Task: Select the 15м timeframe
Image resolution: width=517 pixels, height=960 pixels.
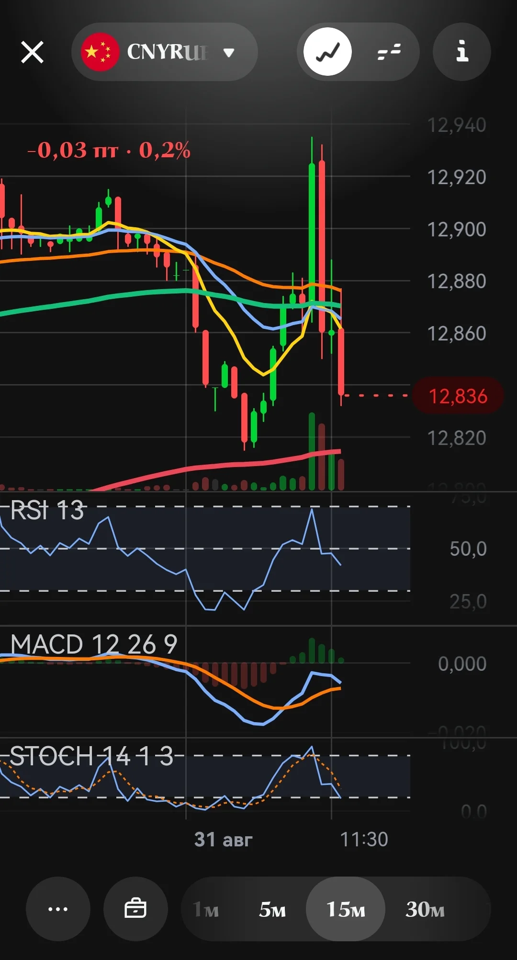Action: (346, 909)
